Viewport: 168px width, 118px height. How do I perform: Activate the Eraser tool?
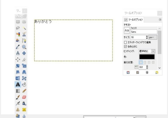24,97
